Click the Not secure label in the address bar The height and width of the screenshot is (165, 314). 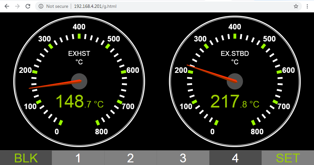pyautogui.click(x=57, y=6)
